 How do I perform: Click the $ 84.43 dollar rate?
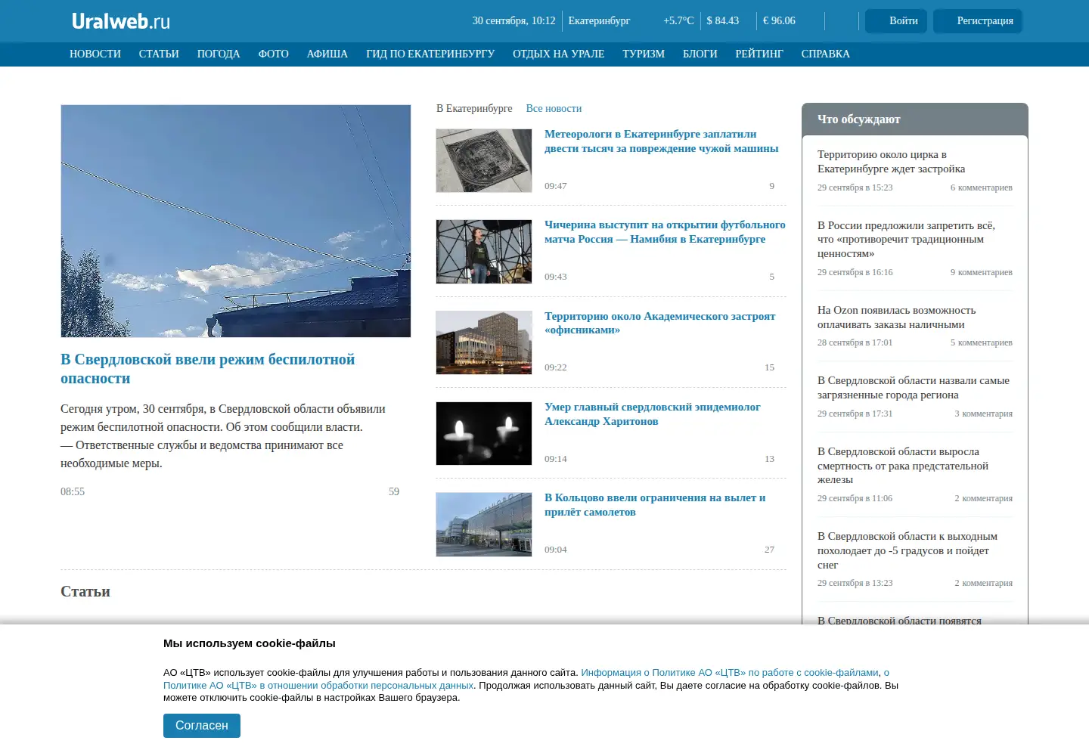pyautogui.click(x=723, y=21)
